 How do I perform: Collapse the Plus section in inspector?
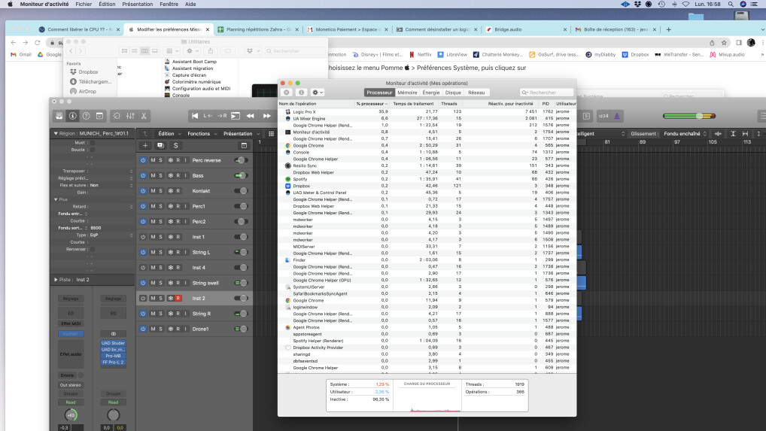click(56, 199)
